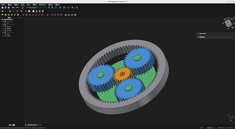Fit all content in view
Screen dimensions: 235x129
(x=49, y=7)
